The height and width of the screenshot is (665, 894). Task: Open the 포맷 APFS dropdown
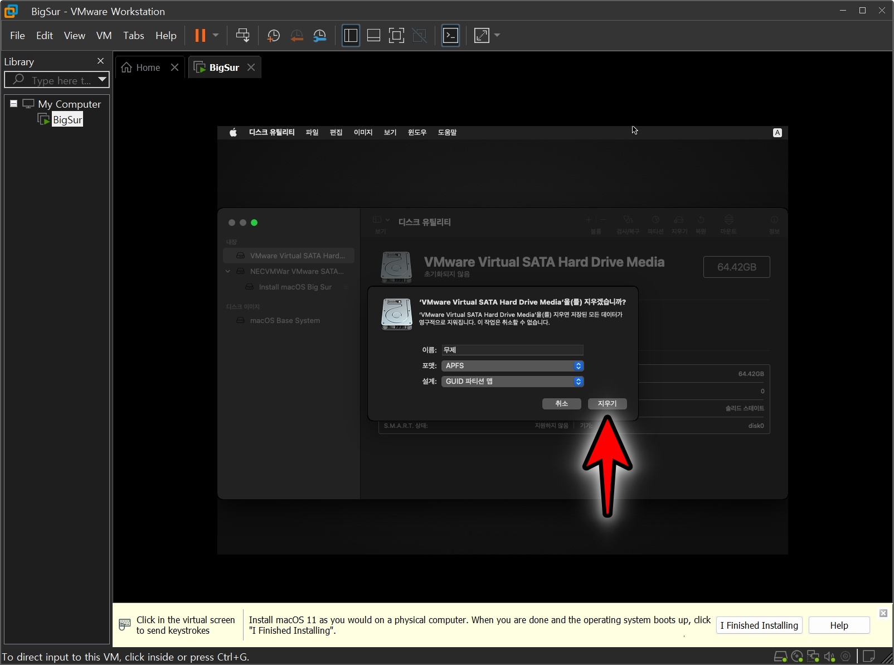pyautogui.click(x=512, y=366)
